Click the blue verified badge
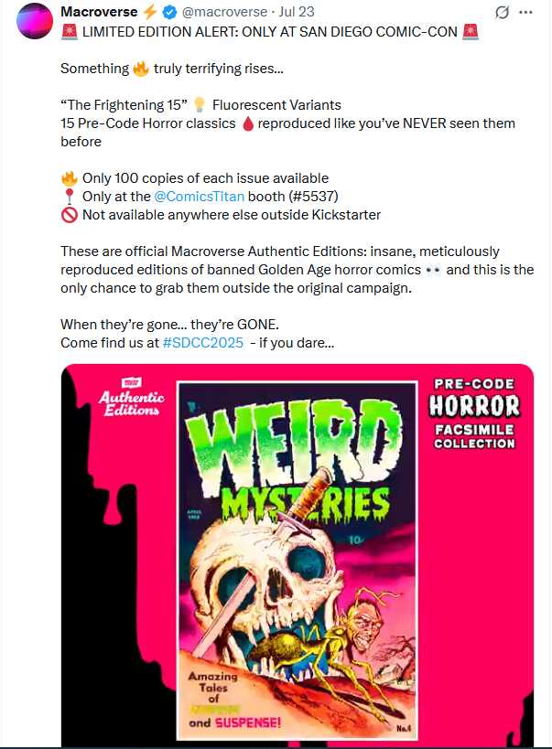Viewport: 552px width, 749px height. click(169, 12)
